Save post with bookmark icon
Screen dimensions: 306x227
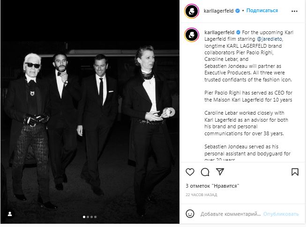coord(295,172)
